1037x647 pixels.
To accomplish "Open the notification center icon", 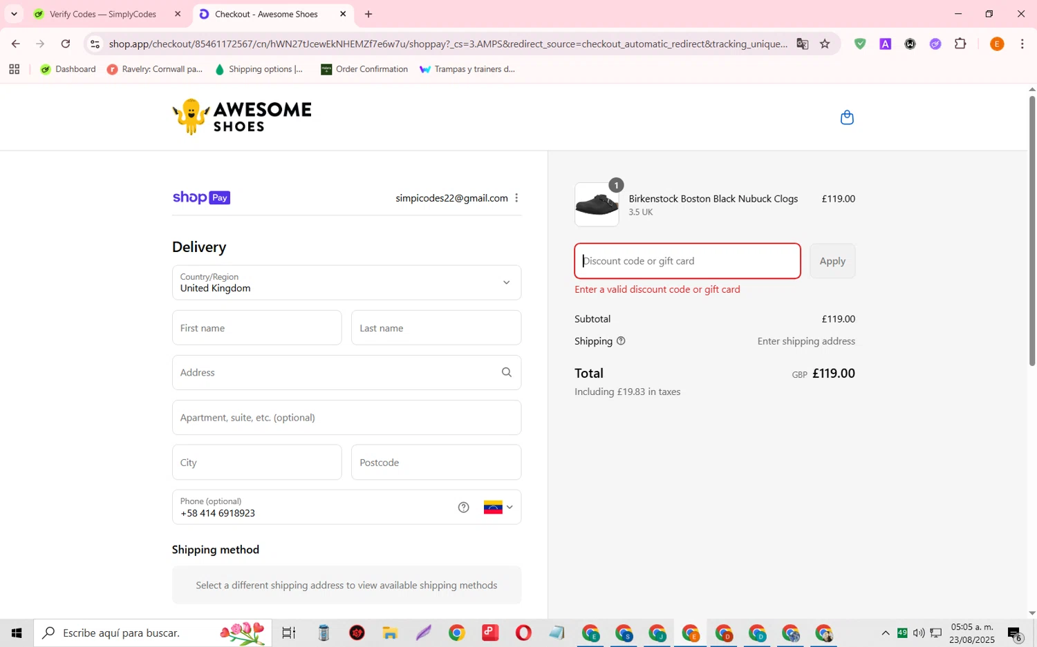I will [x=1015, y=633].
